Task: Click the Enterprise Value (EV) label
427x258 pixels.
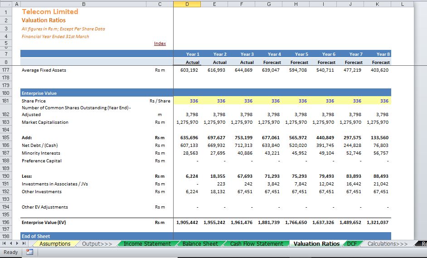Action: coord(44,222)
